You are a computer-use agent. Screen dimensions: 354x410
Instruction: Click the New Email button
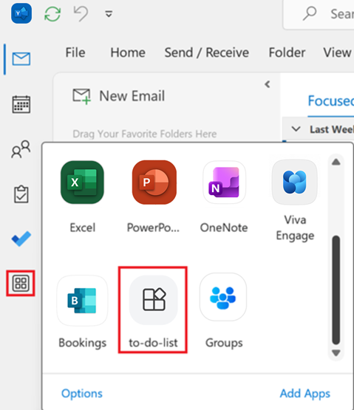click(119, 96)
